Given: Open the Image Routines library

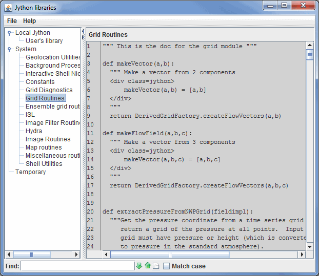Looking at the screenshot, I should pyautogui.click(x=48, y=139).
